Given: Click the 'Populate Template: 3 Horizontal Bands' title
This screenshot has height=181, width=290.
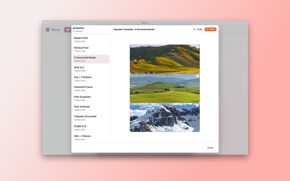Looking at the screenshot, I should (x=134, y=29).
